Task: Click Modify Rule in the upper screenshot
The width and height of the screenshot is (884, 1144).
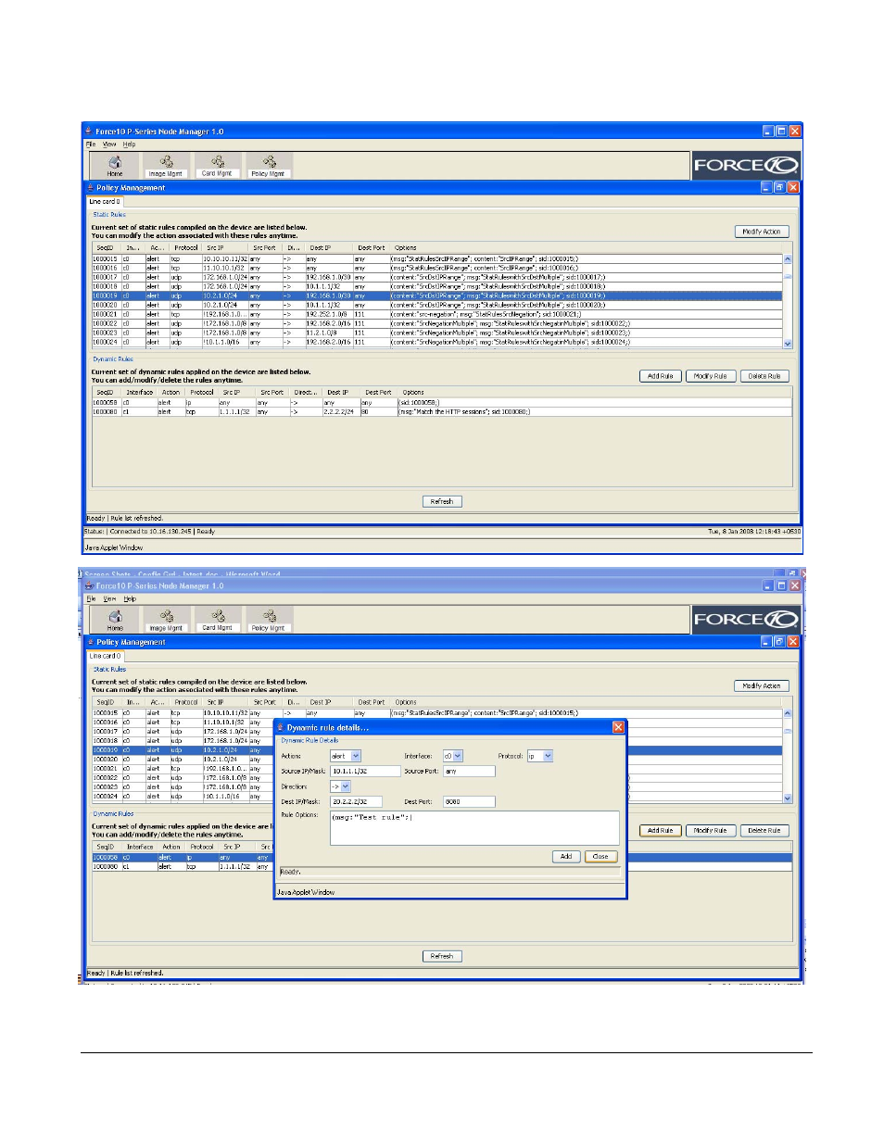Action: [710, 376]
